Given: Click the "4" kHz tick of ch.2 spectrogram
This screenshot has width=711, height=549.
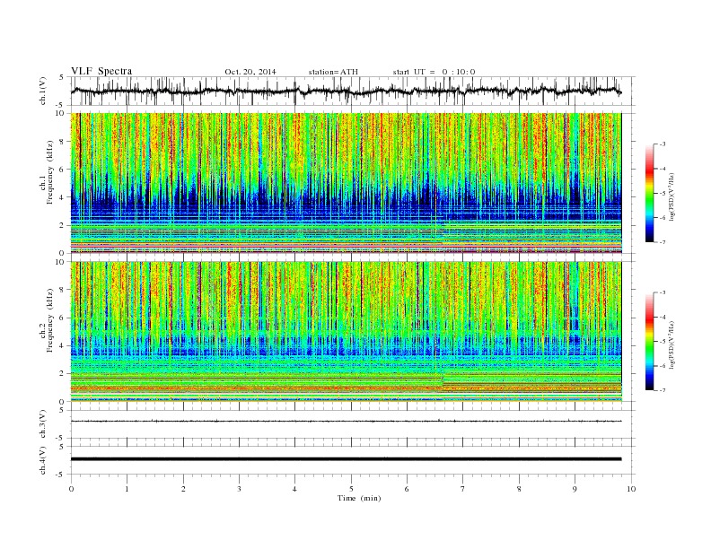Looking at the screenshot, I should [x=62, y=346].
